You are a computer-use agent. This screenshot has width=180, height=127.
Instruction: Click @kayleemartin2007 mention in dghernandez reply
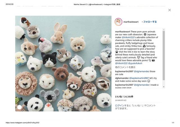click(x=139, y=78)
